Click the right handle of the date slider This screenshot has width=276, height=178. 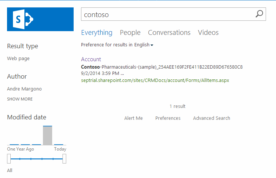[x=64, y=159]
